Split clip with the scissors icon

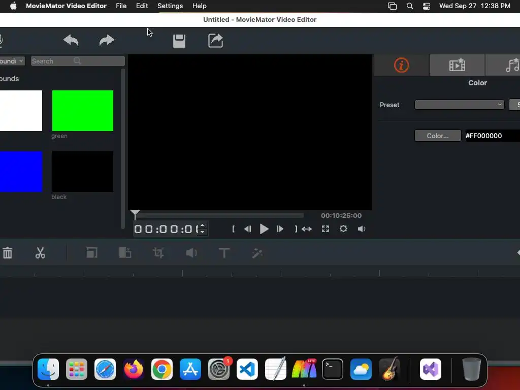pos(40,253)
